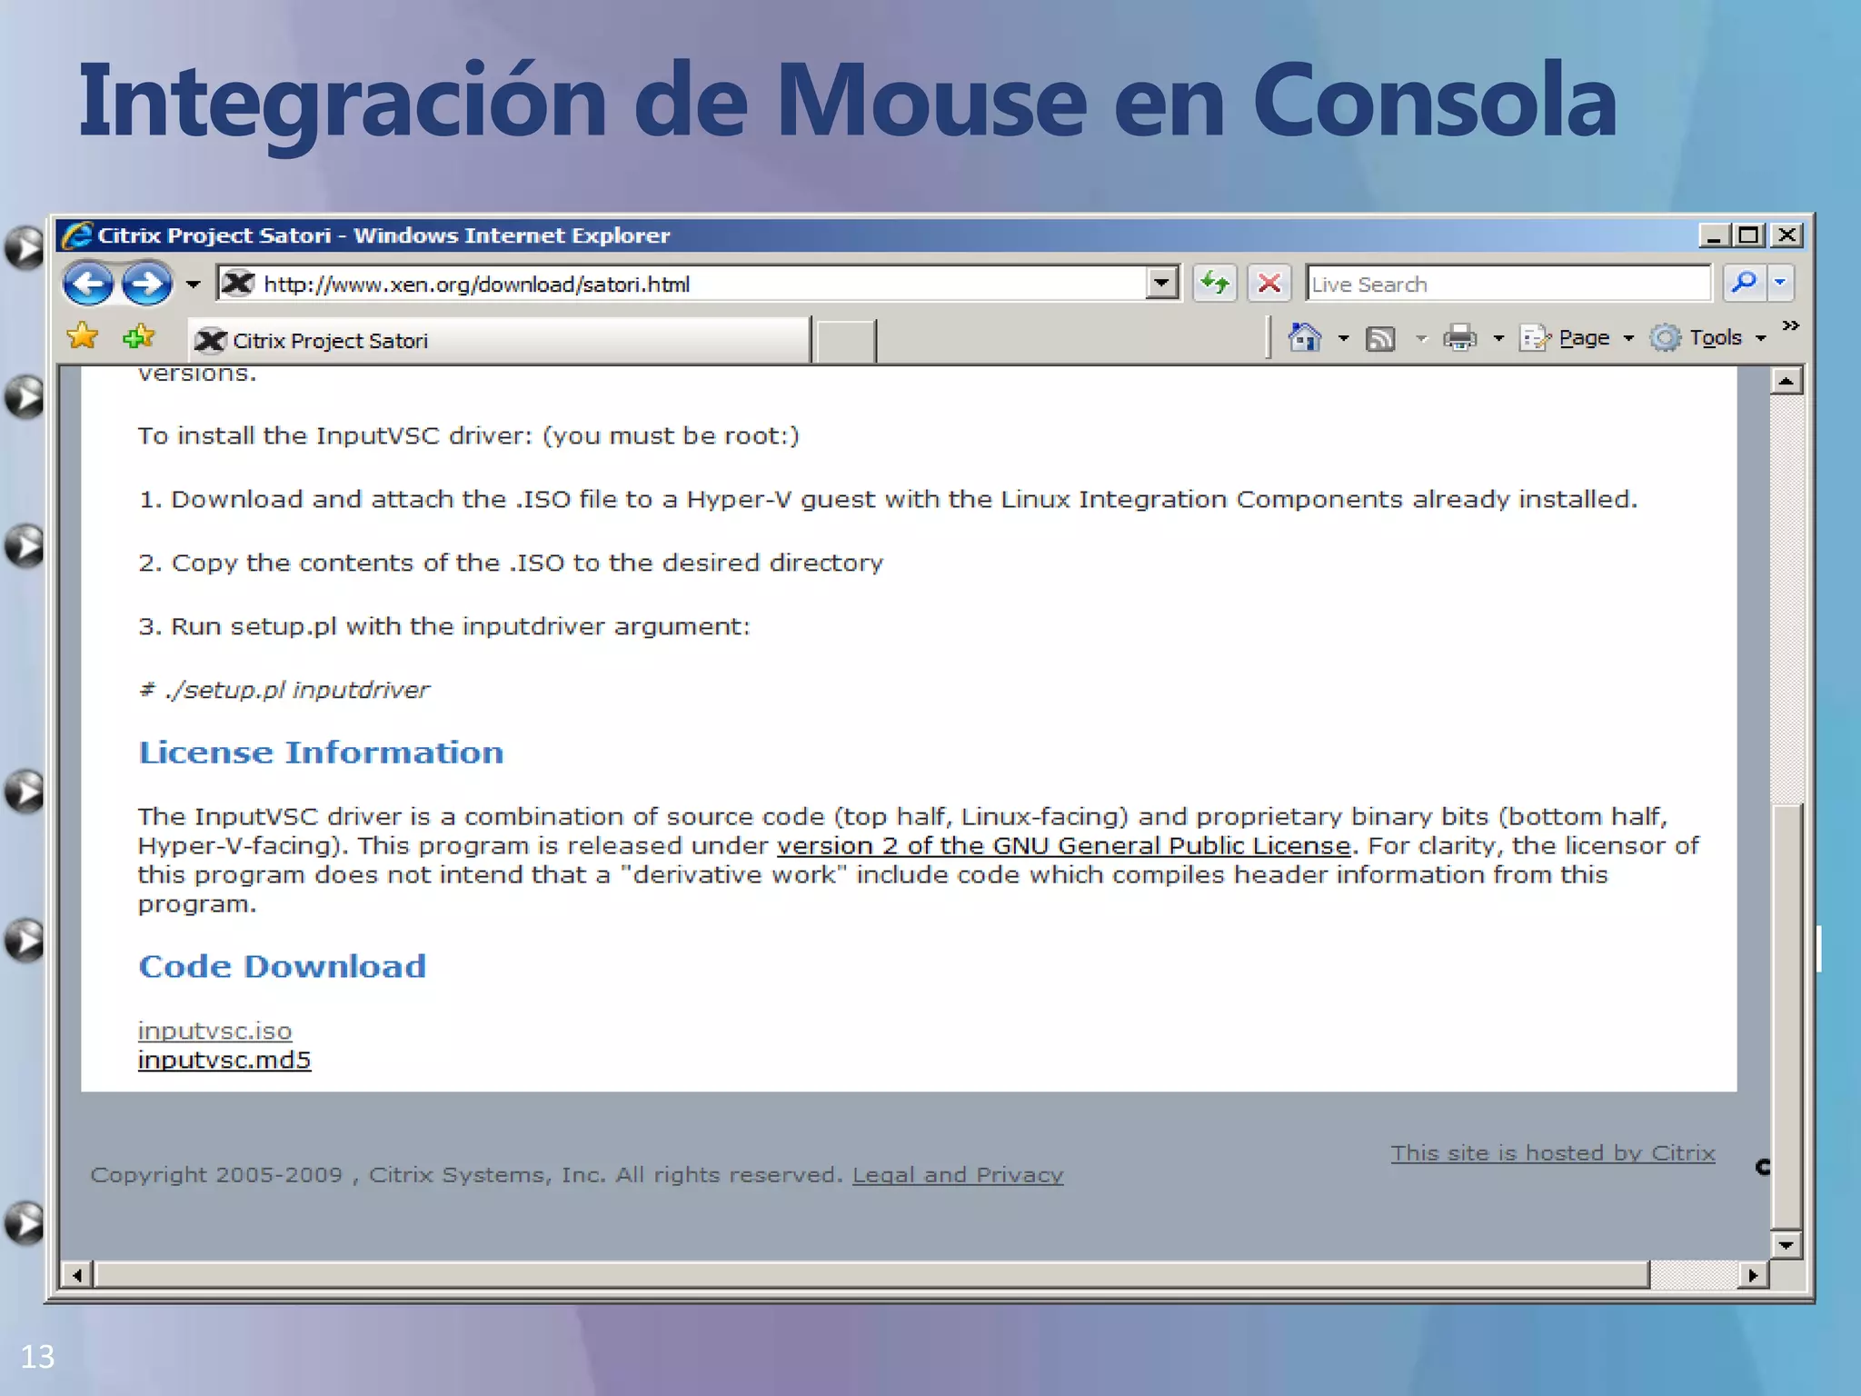1861x1396 pixels.
Task: Expand the address bar history dropdown
Action: tap(1161, 284)
